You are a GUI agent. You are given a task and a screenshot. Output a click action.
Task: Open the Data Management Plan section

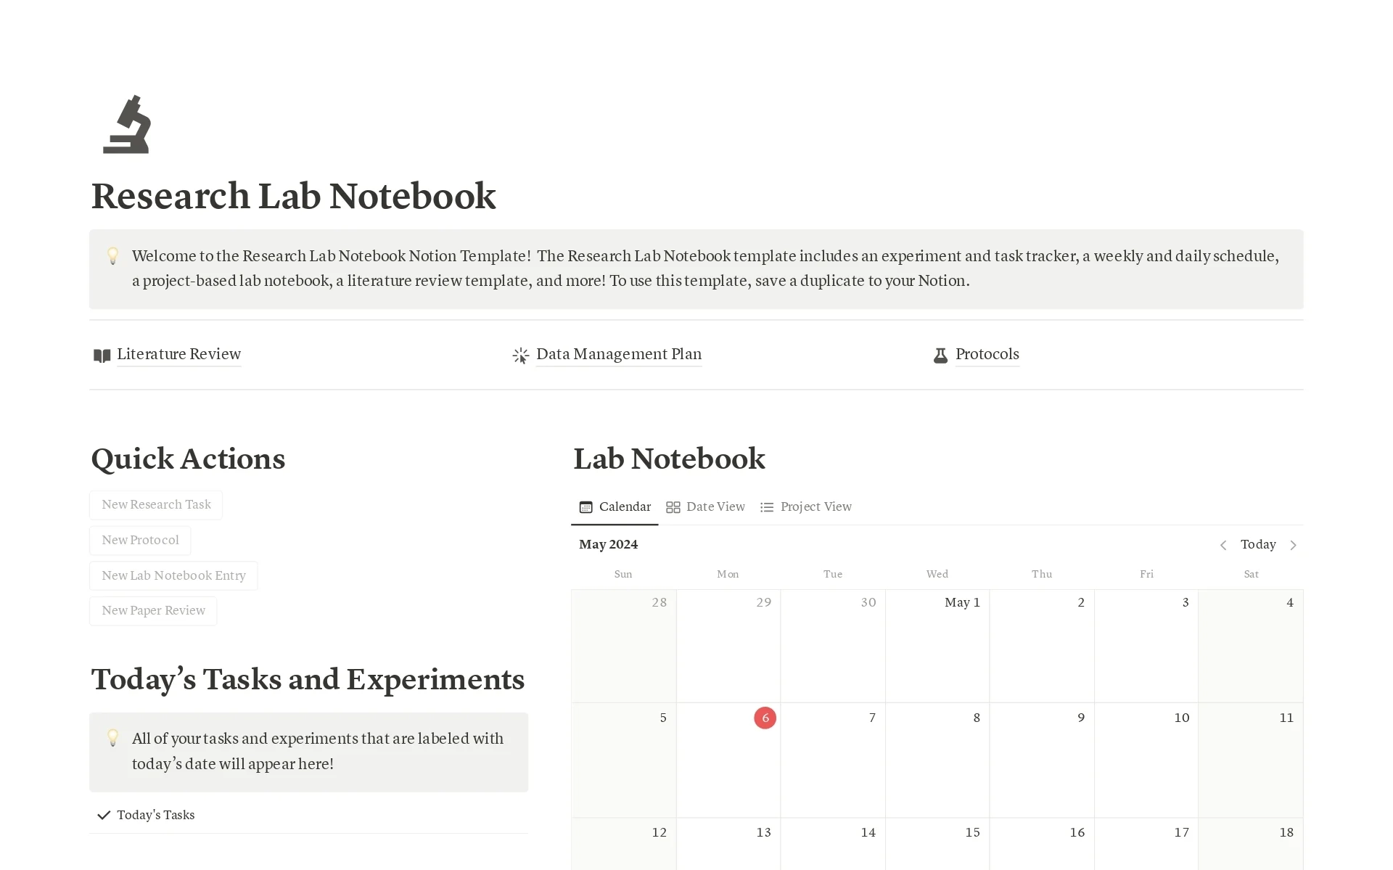tap(618, 354)
